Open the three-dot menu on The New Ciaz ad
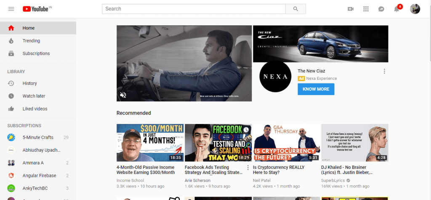This screenshot has height=200, width=431. click(384, 71)
